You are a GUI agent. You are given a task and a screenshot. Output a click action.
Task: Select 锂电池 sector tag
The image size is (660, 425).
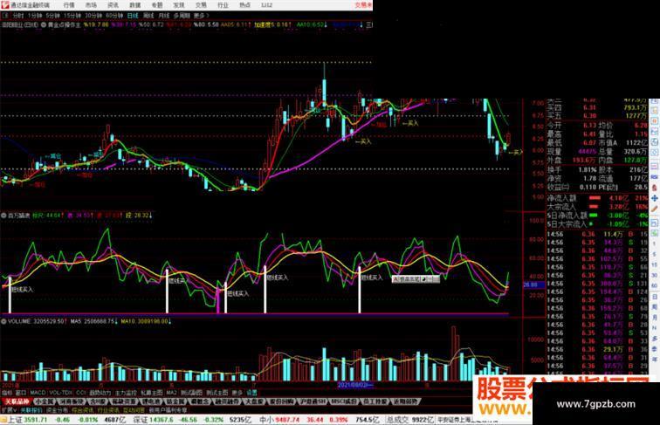click(151, 401)
